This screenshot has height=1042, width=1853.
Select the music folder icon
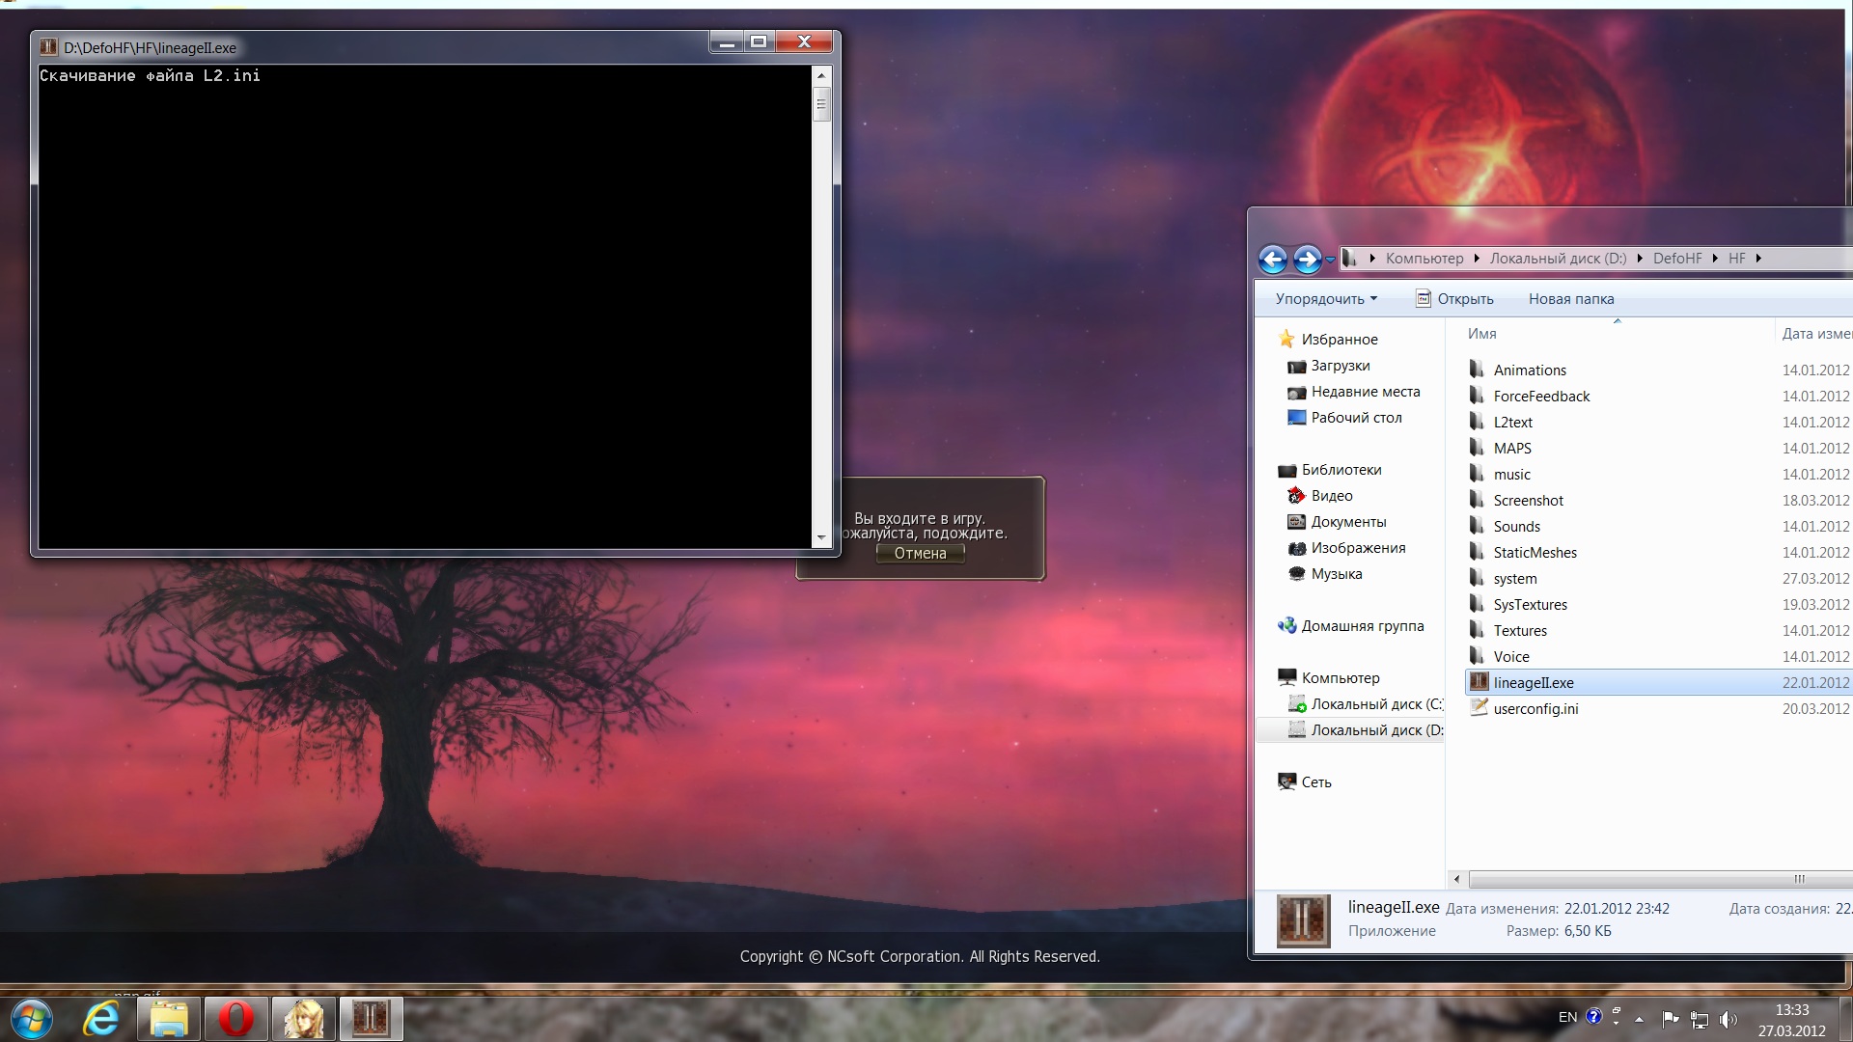1477,474
